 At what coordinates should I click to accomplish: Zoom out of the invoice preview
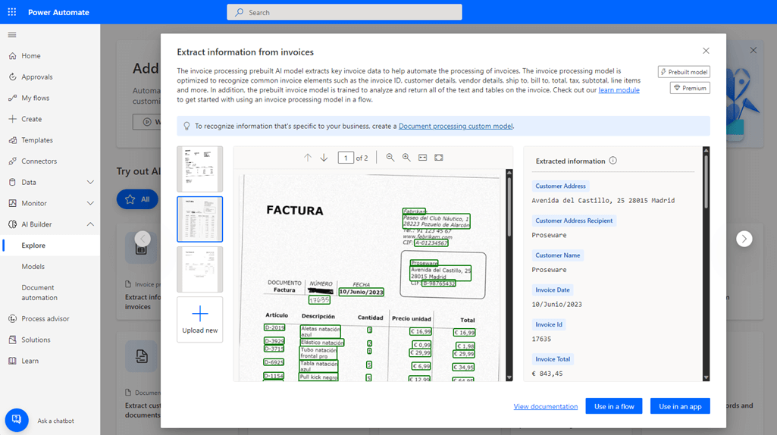point(390,158)
